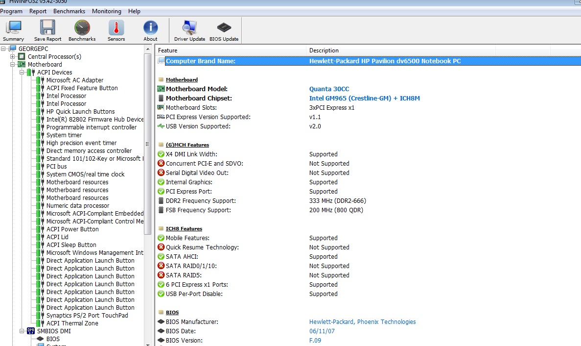581x346 pixels.
Task: Select the PCI bus device
Action: [57, 166]
